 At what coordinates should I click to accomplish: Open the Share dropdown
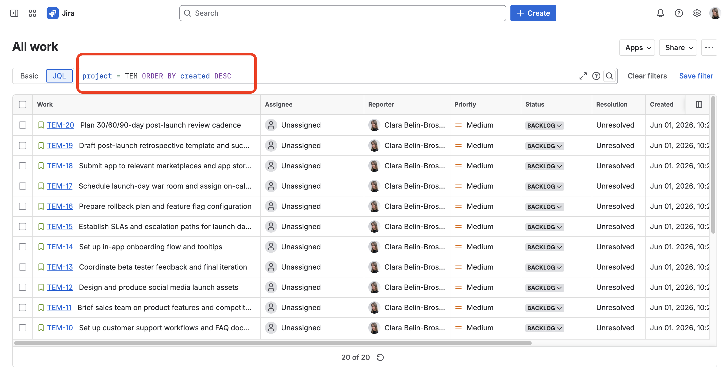pyautogui.click(x=678, y=47)
